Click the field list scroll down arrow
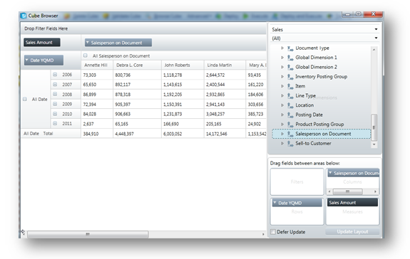The height and width of the screenshot is (259, 410). click(374, 144)
